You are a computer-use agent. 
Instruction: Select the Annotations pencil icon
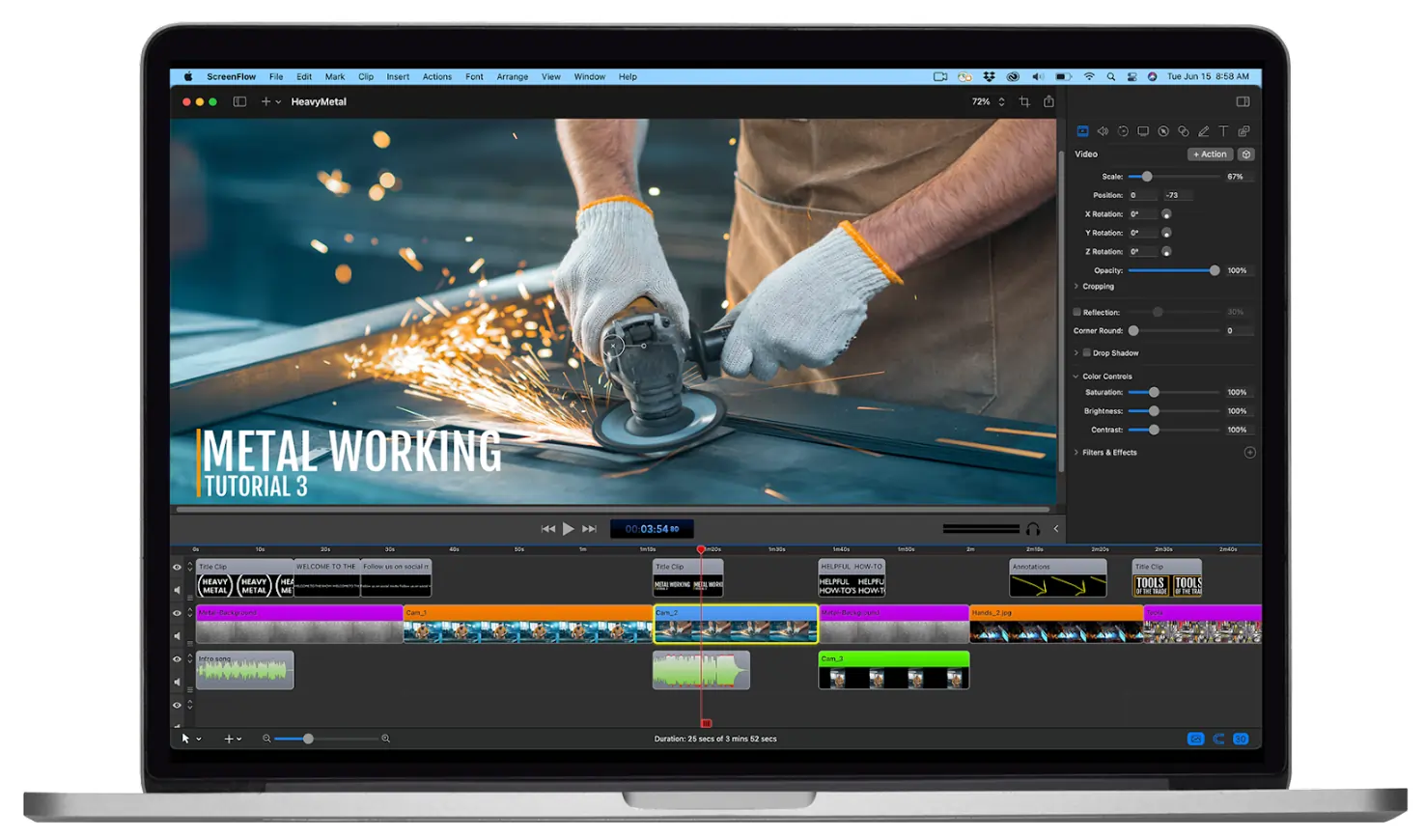click(x=1203, y=131)
